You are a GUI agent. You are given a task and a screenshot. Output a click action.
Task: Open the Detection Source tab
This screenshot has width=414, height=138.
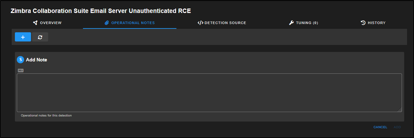pyautogui.click(x=225, y=23)
